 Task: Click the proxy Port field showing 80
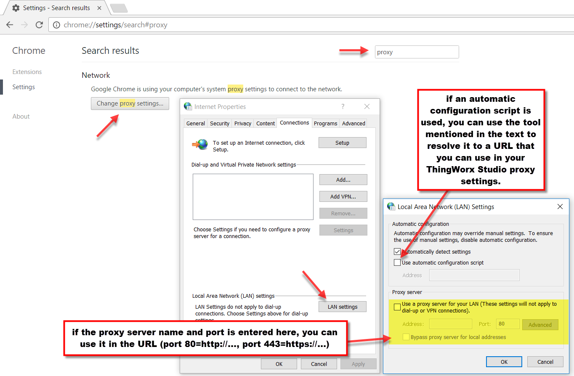(x=508, y=324)
